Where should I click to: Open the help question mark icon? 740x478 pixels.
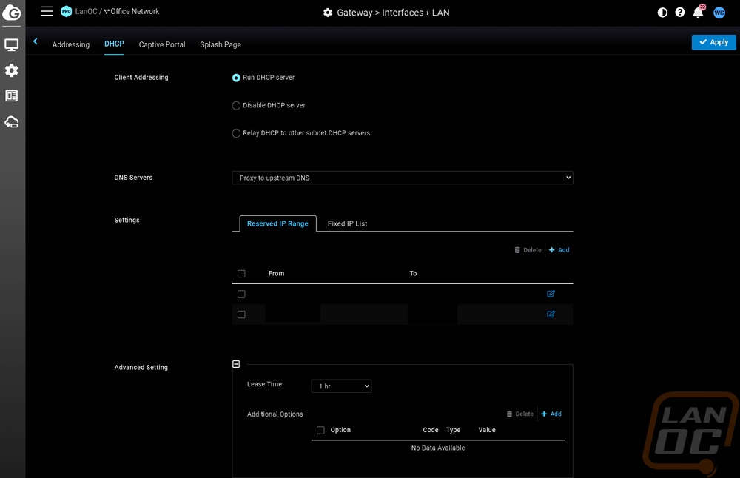point(680,13)
